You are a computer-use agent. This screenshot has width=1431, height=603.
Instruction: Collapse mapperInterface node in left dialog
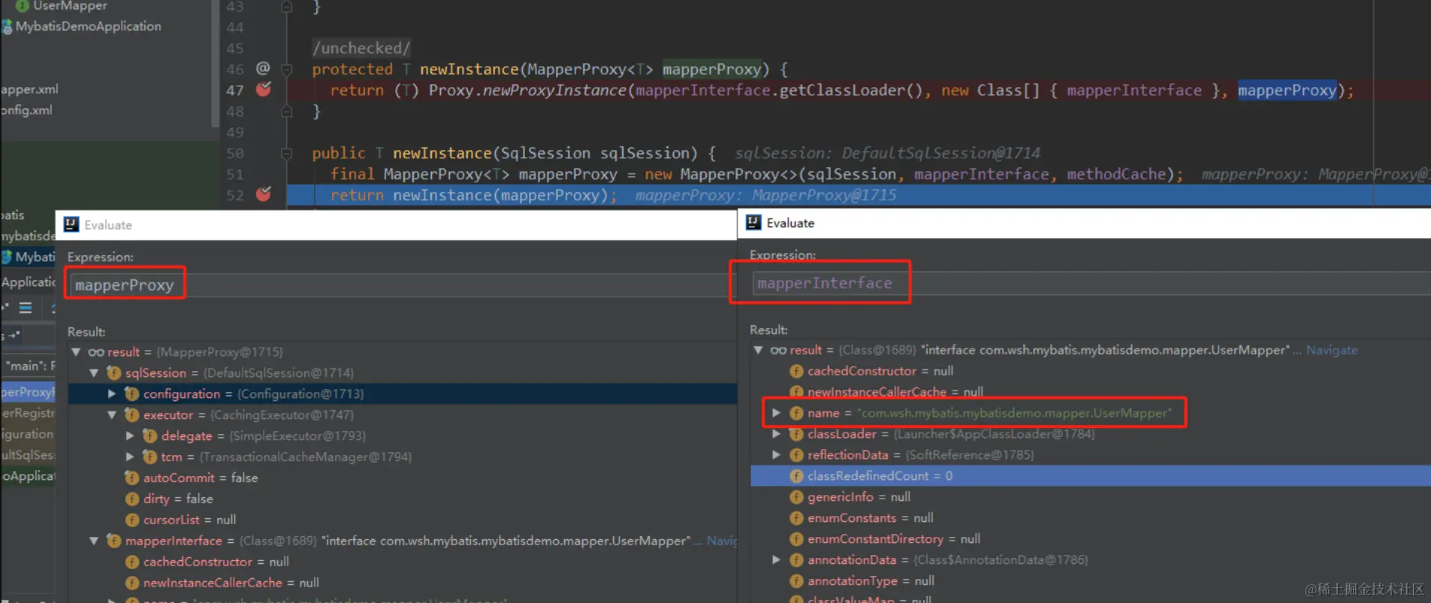click(x=94, y=541)
